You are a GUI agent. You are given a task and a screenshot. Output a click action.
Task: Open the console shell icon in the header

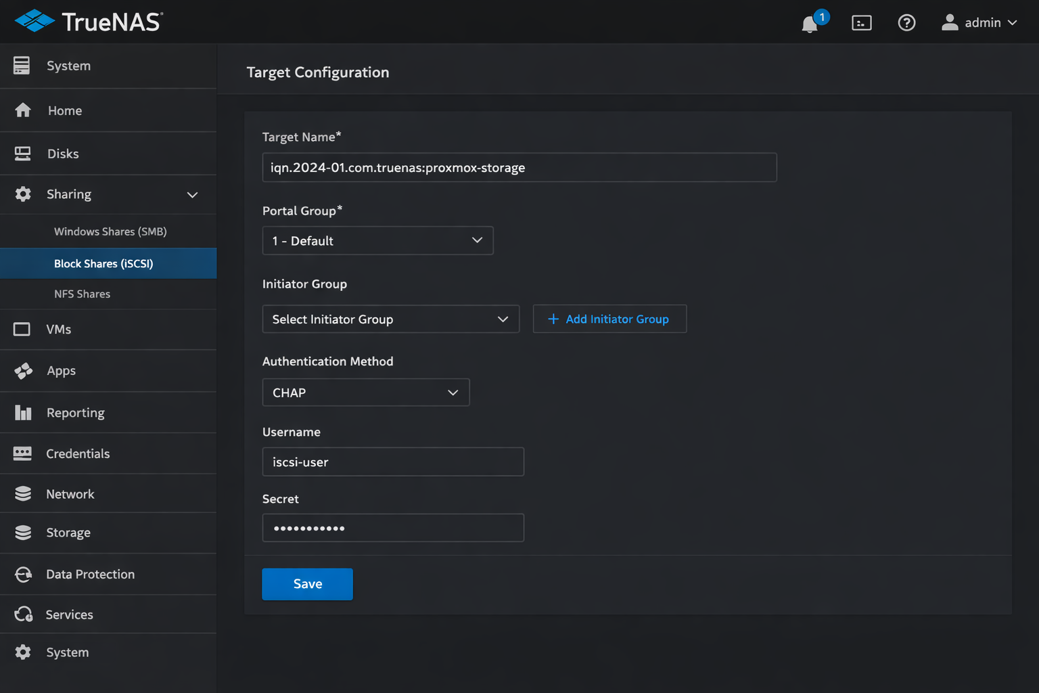[x=861, y=22]
